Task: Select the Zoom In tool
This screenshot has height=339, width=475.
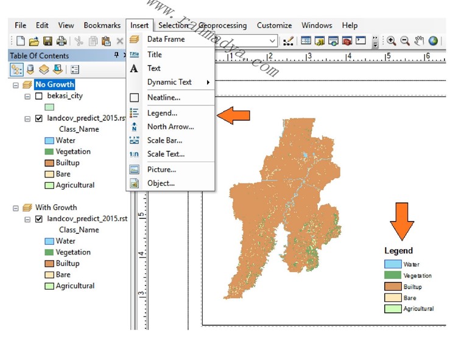Action: click(392, 41)
